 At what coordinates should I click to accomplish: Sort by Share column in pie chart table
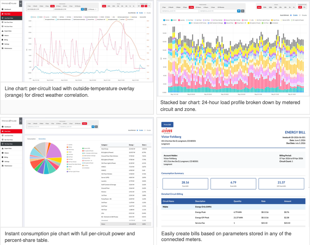pos(144,145)
